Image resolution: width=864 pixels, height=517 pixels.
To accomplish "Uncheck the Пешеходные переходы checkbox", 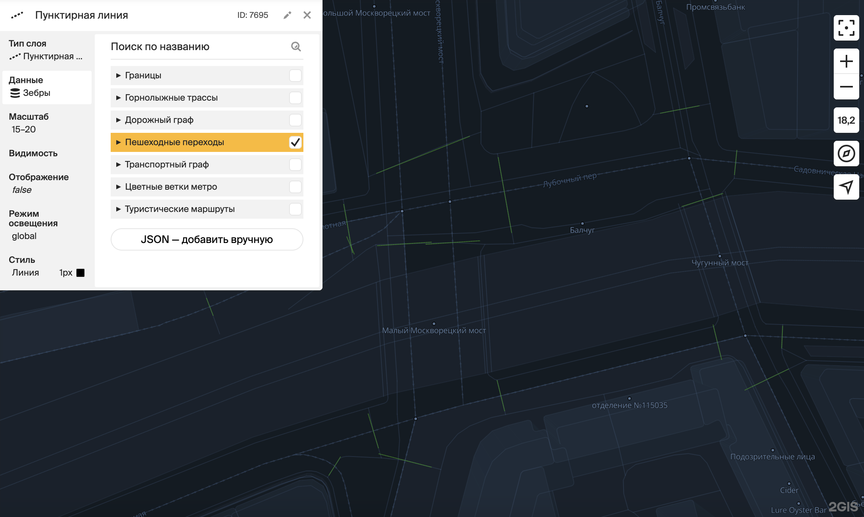I will click(x=295, y=142).
